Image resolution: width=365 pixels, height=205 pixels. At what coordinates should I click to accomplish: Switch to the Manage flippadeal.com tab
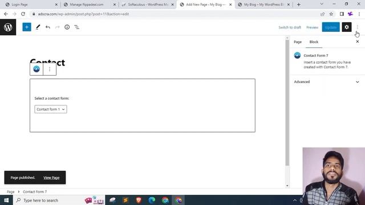point(90,5)
